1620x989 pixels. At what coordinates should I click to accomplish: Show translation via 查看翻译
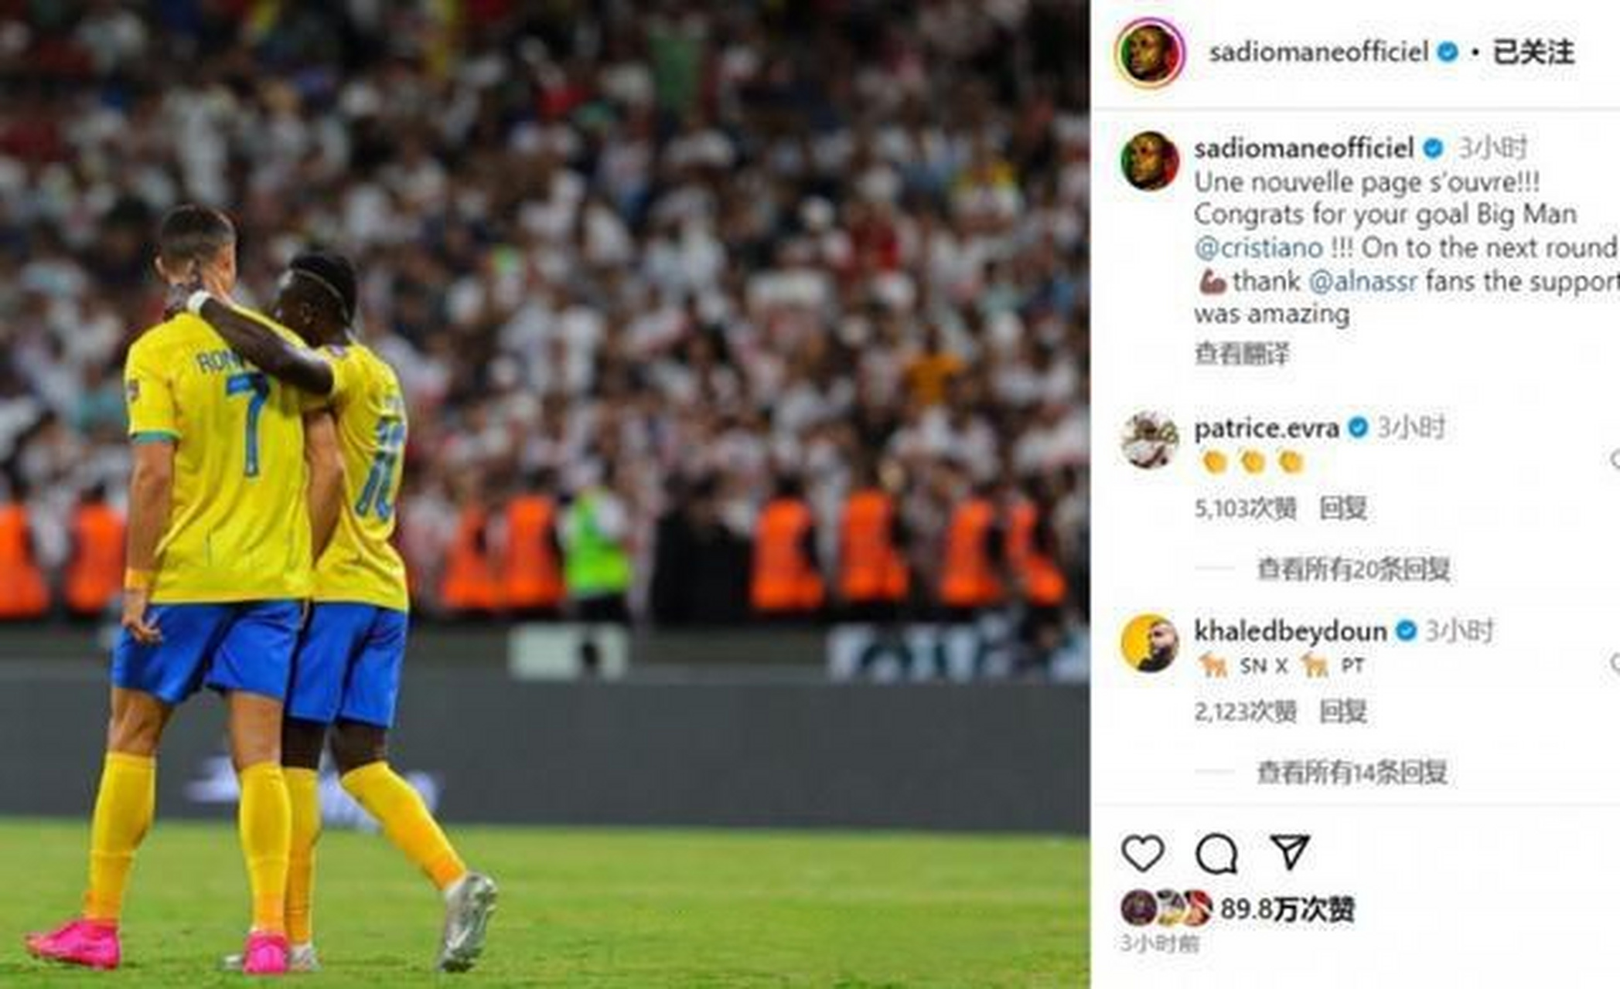(1242, 354)
